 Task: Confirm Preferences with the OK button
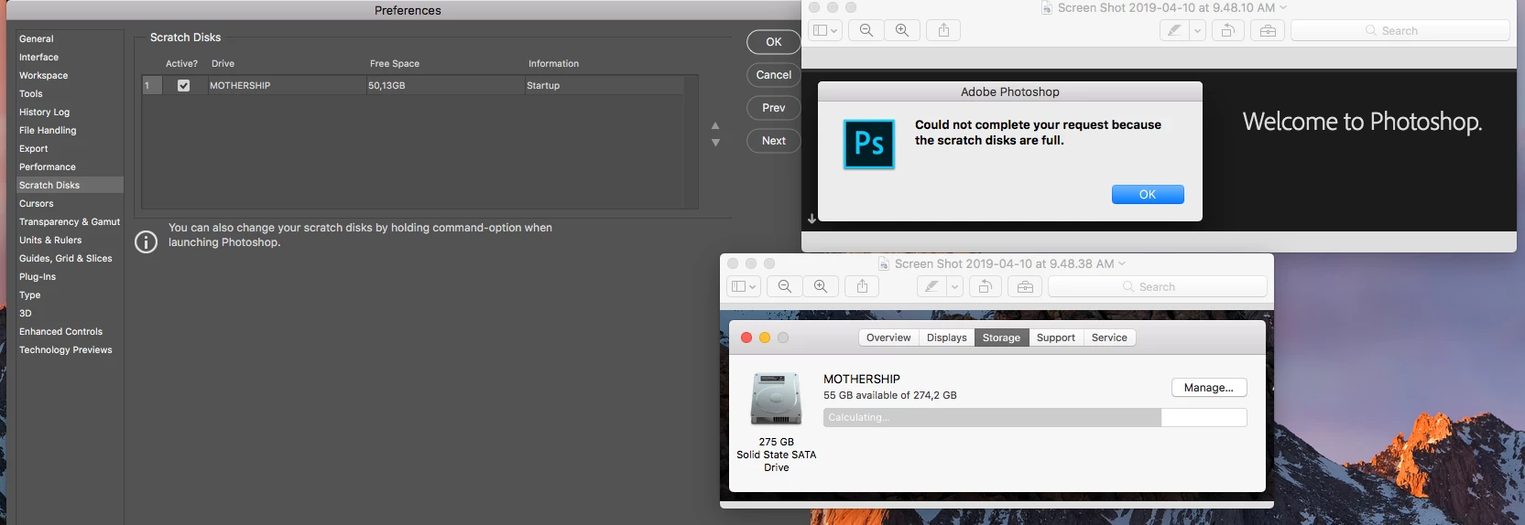coord(774,42)
